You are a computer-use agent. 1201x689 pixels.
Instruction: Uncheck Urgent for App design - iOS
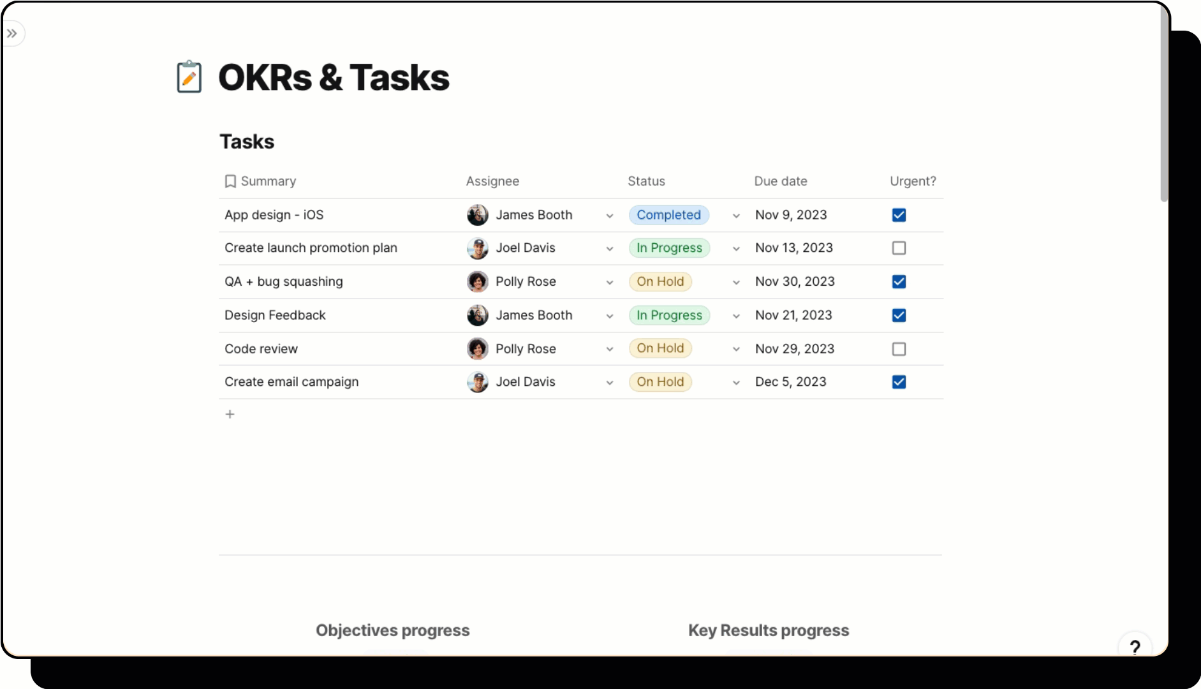pos(899,215)
